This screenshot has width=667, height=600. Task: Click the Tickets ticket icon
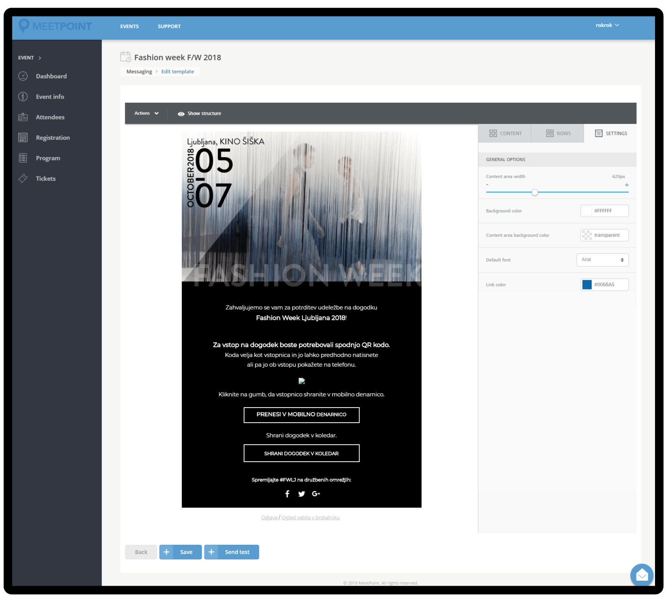(23, 178)
